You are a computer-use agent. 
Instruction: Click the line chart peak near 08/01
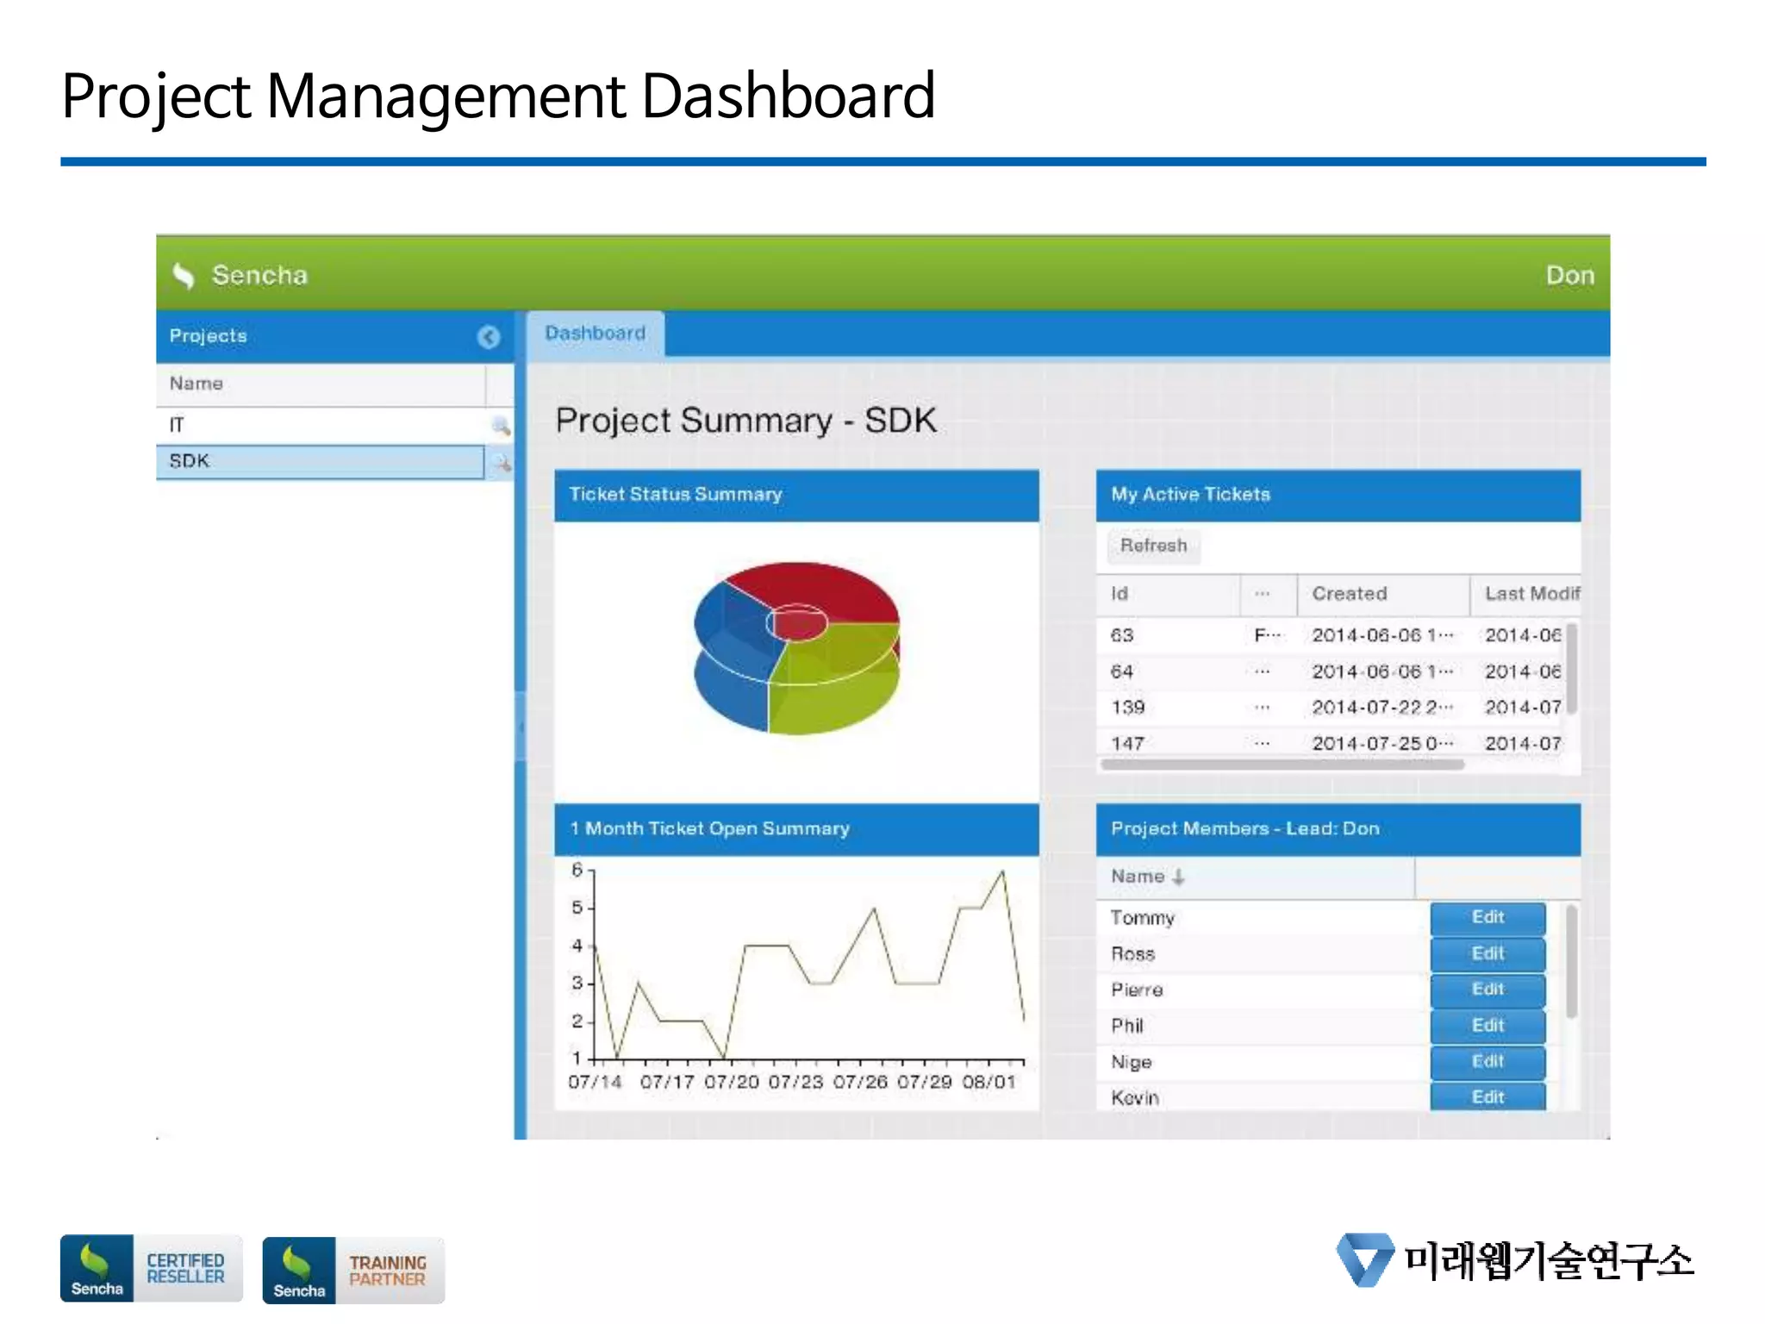1003,872
